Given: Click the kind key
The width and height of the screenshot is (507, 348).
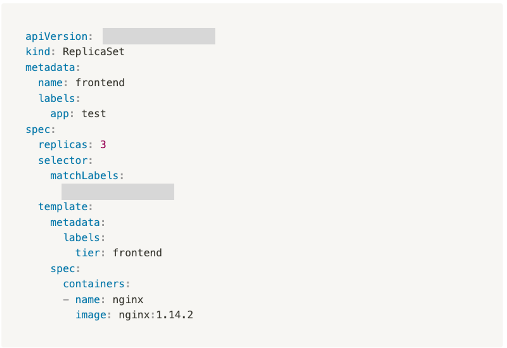Looking at the screenshot, I should 38,52.
